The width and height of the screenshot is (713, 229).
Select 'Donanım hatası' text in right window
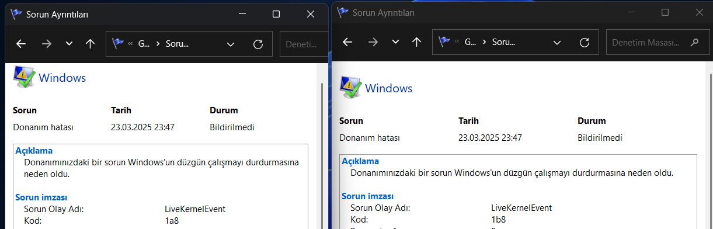(x=370, y=138)
